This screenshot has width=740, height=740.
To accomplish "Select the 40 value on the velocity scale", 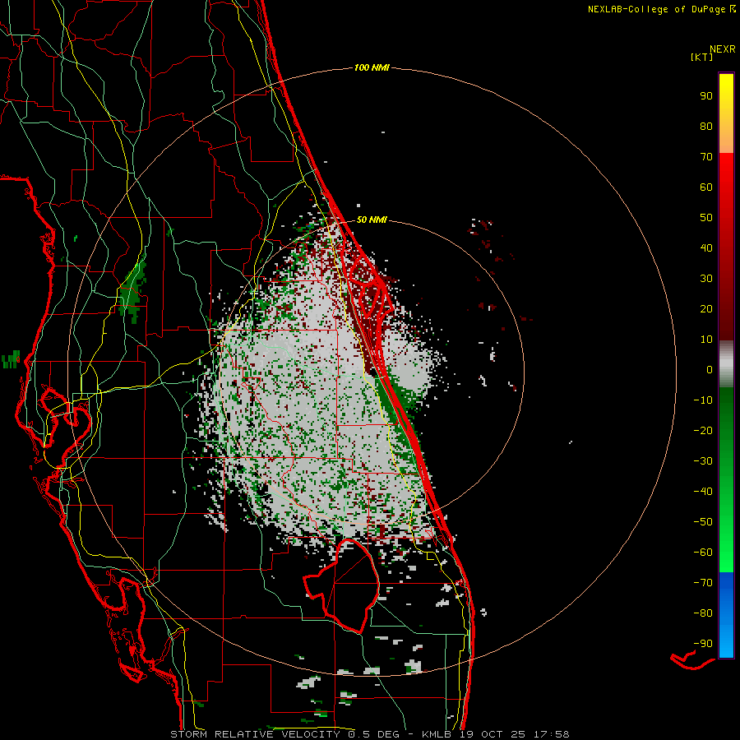I will pyautogui.click(x=706, y=247).
